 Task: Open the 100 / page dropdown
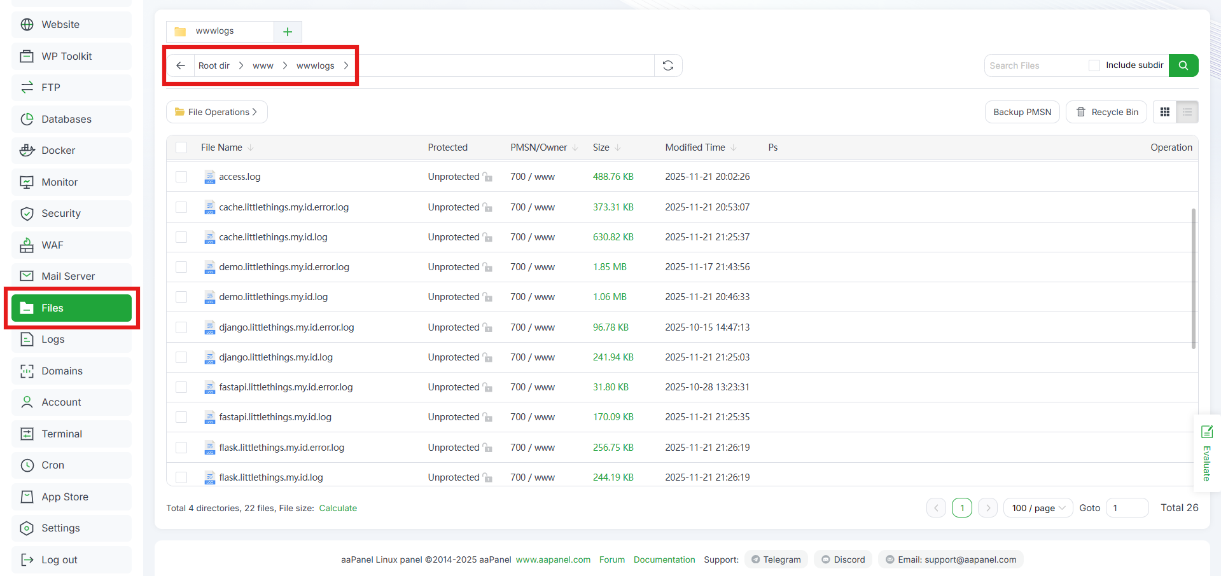click(1038, 508)
